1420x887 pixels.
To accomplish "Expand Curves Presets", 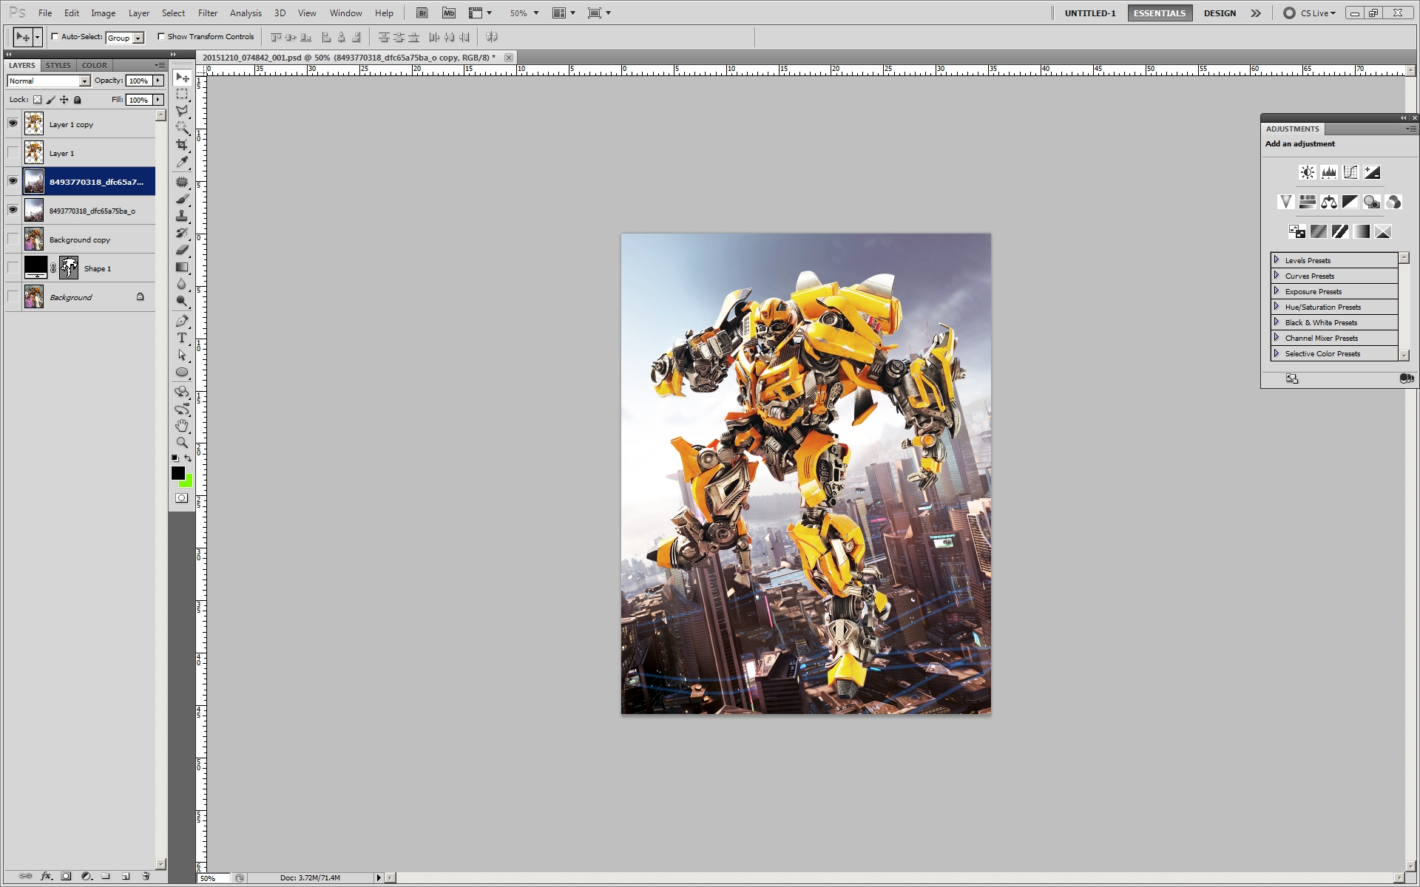I will pyautogui.click(x=1277, y=276).
